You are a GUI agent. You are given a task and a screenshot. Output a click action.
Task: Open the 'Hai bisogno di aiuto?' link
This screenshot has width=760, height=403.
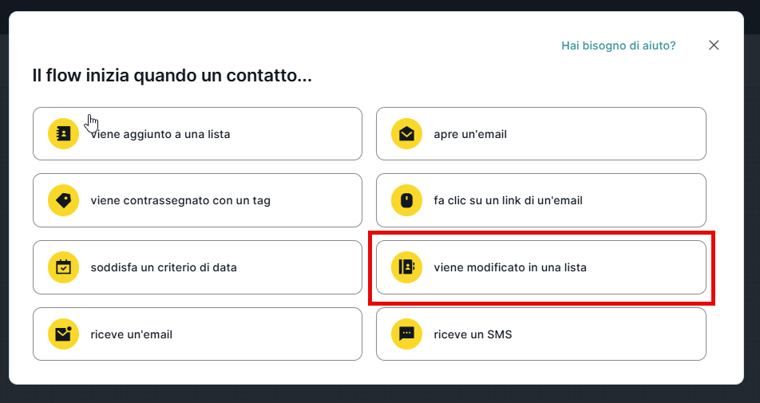(618, 45)
